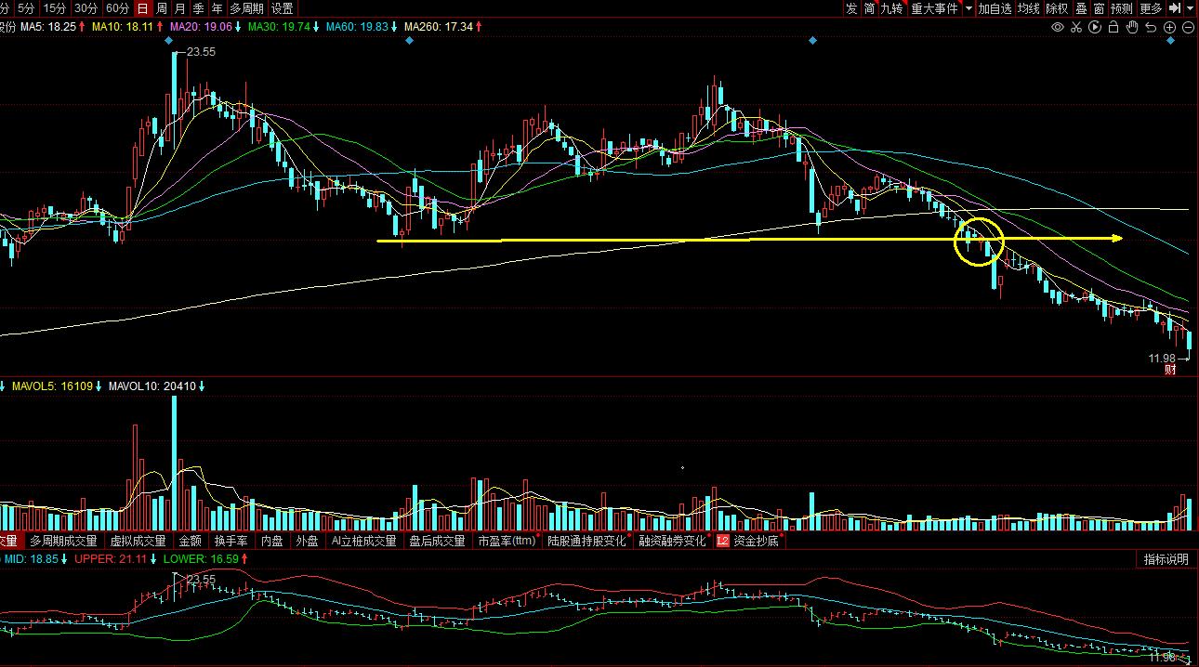Click the 财 financial marker below 11.98
This screenshot has height=667, width=1199.
click(1170, 370)
